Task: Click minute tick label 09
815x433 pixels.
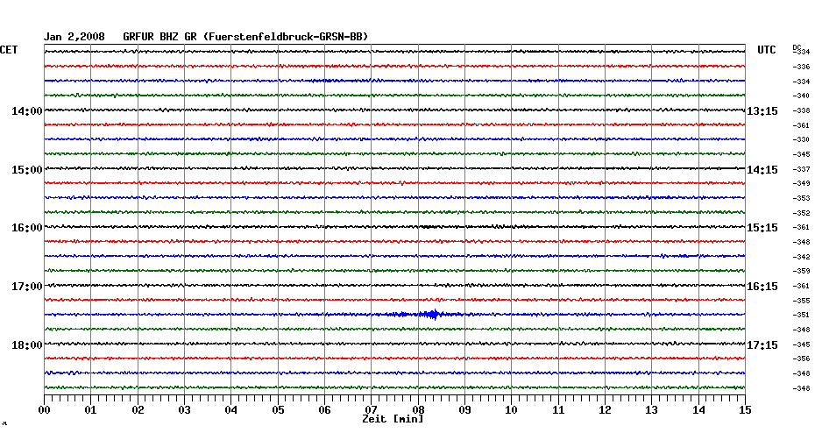Action: click(x=464, y=409)
